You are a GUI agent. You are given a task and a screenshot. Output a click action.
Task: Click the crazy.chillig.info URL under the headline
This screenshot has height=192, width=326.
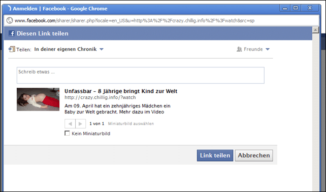click(100, 97)
